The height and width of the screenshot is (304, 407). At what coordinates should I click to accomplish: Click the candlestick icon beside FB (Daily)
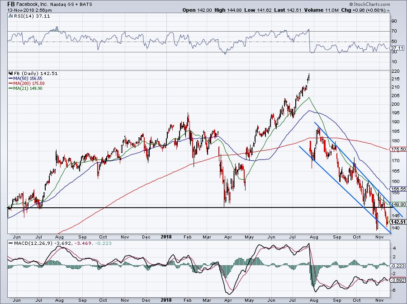(x=10, y=73)
